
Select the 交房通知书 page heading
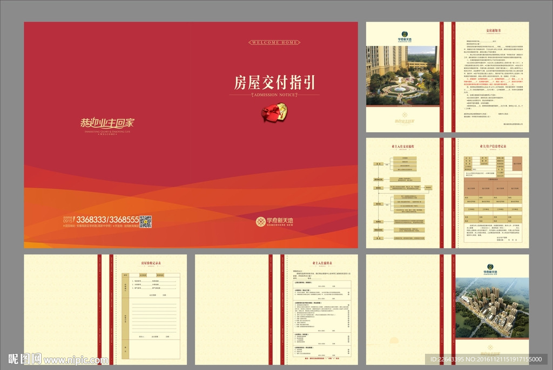(493, 31)
